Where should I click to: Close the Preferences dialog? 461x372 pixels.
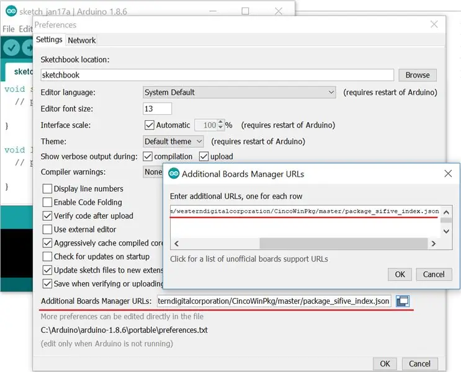coord(434,24)
